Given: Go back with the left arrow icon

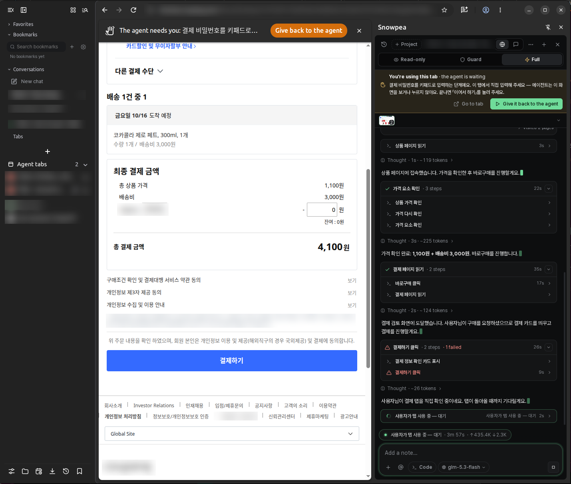Looking at the screenshot, I should click(x=105, y=10).
